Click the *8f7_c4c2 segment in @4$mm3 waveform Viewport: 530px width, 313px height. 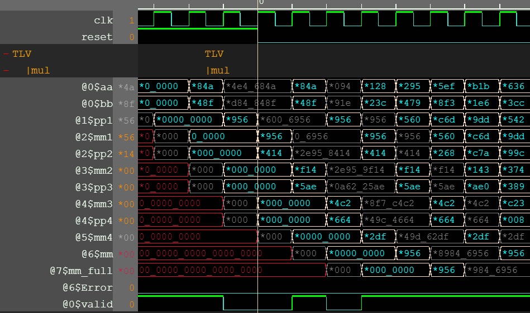395,203
